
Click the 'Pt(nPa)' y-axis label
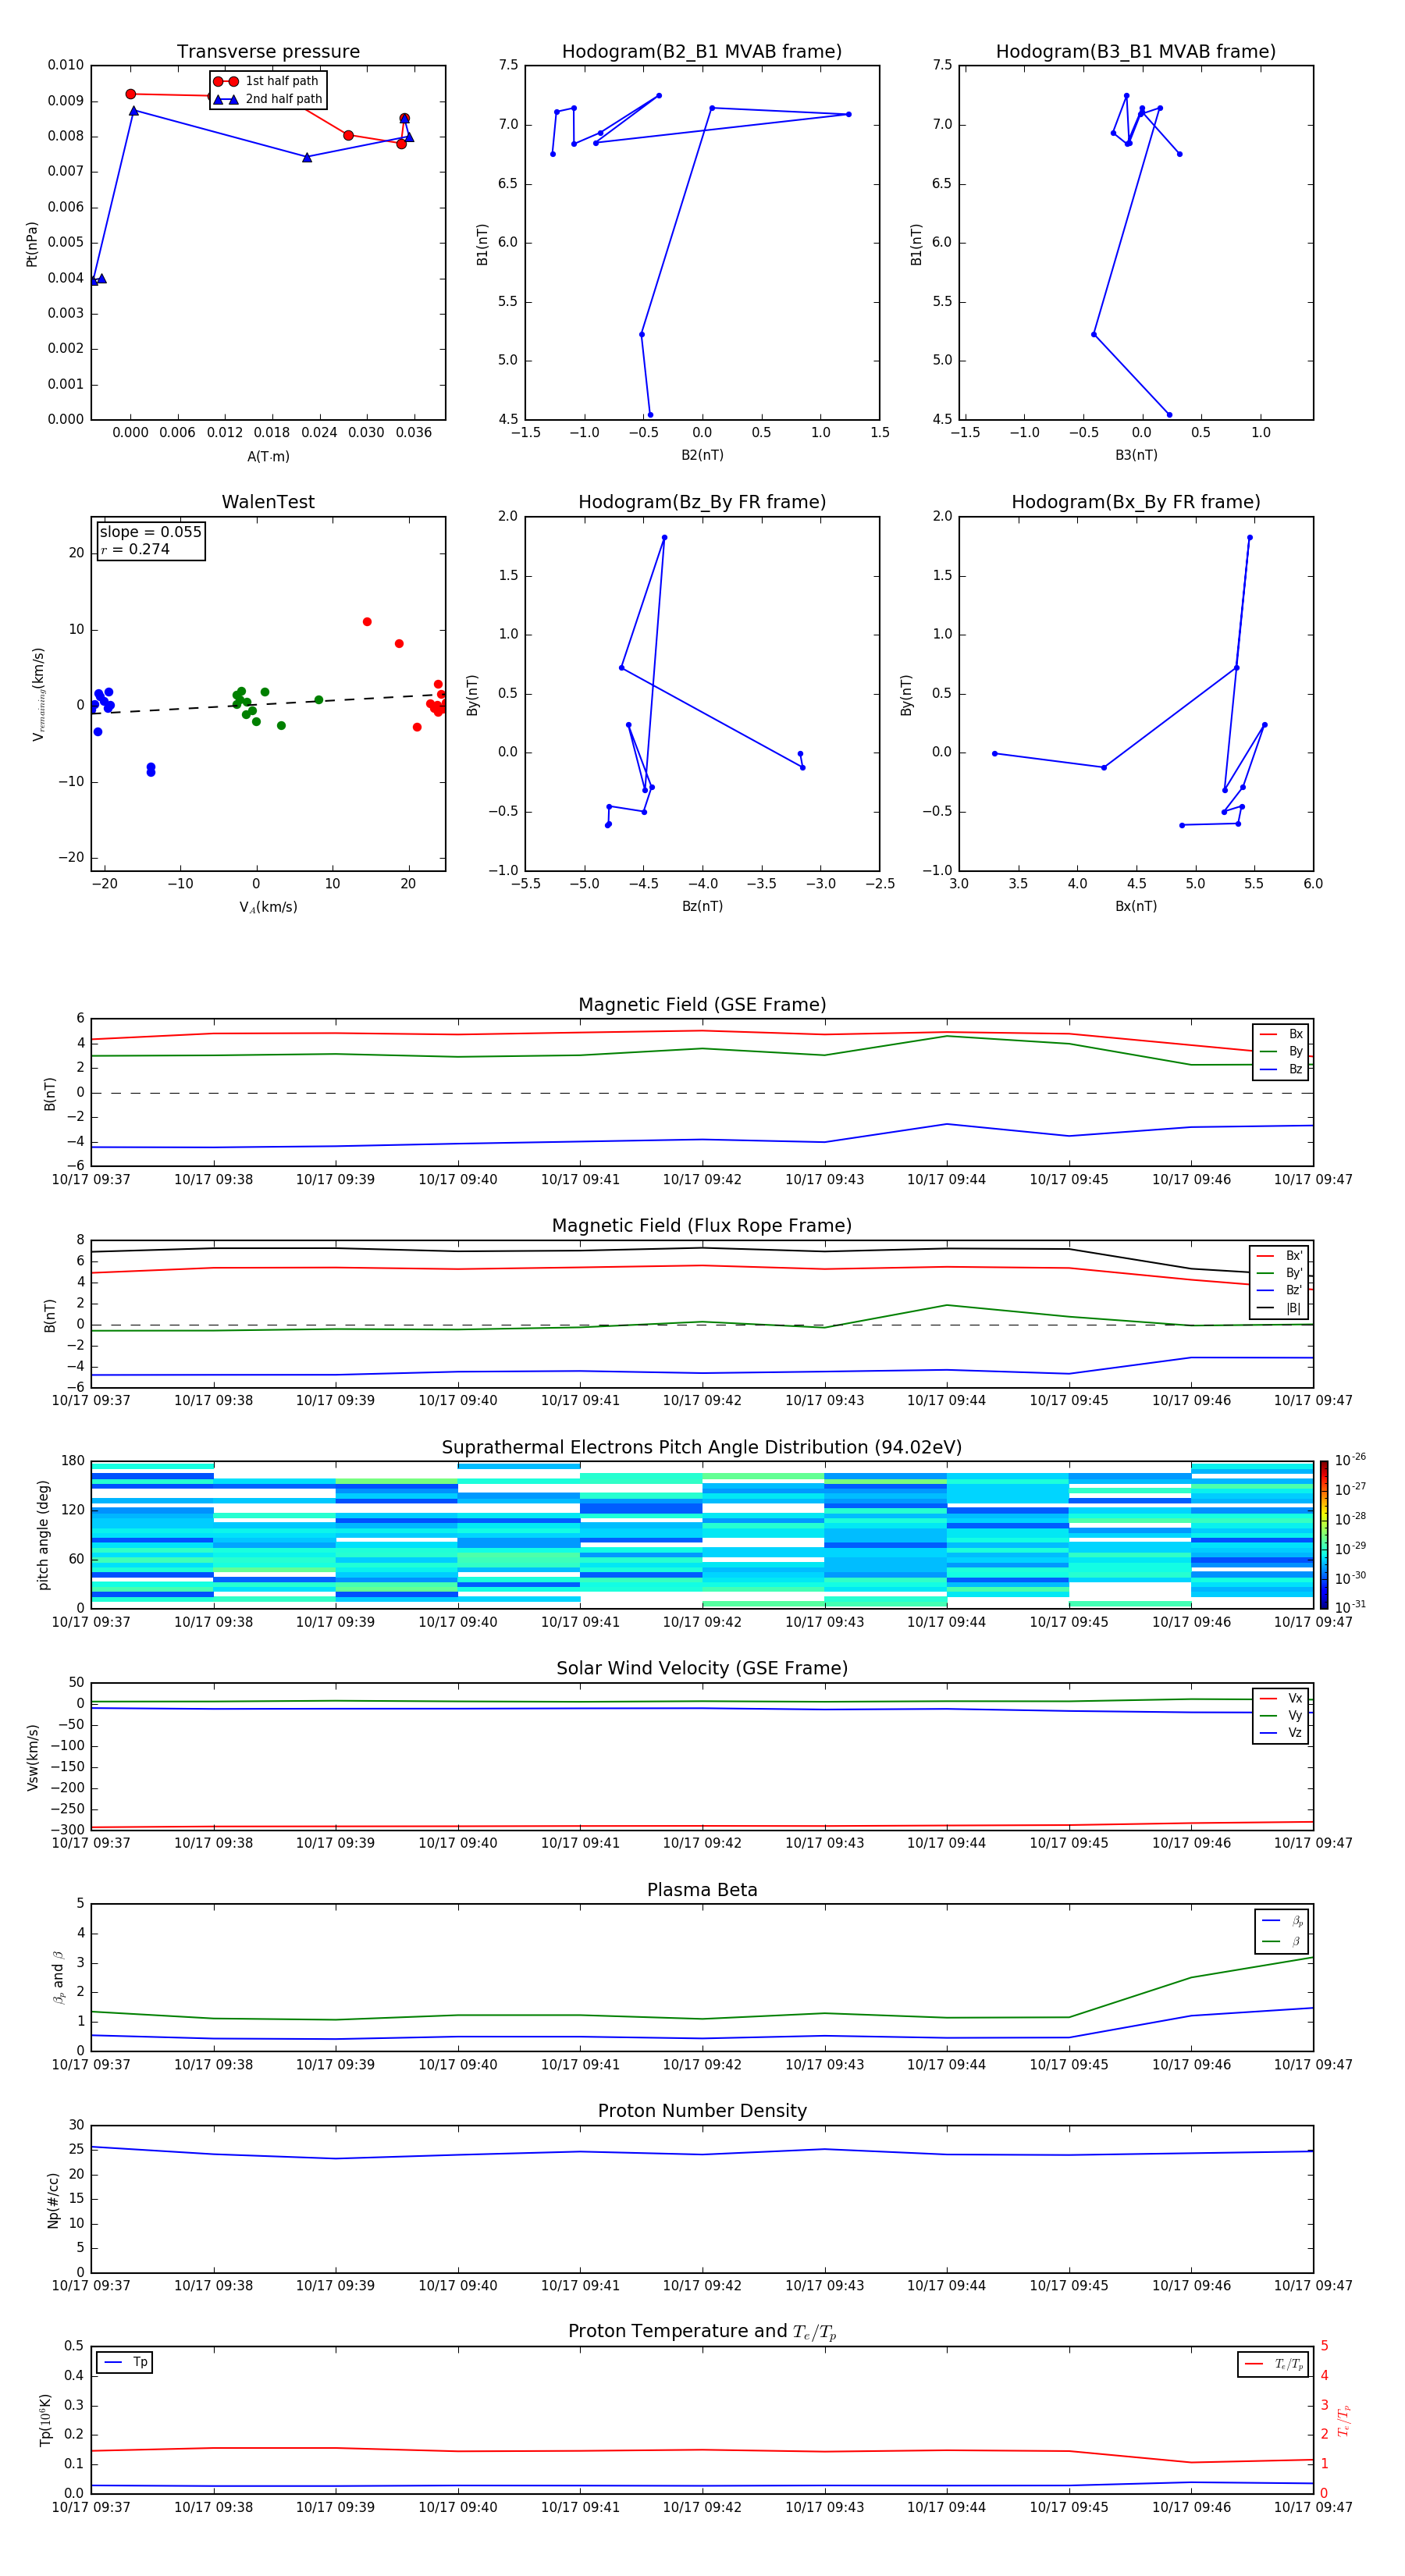pyautogui.click(x=32, y=243)
